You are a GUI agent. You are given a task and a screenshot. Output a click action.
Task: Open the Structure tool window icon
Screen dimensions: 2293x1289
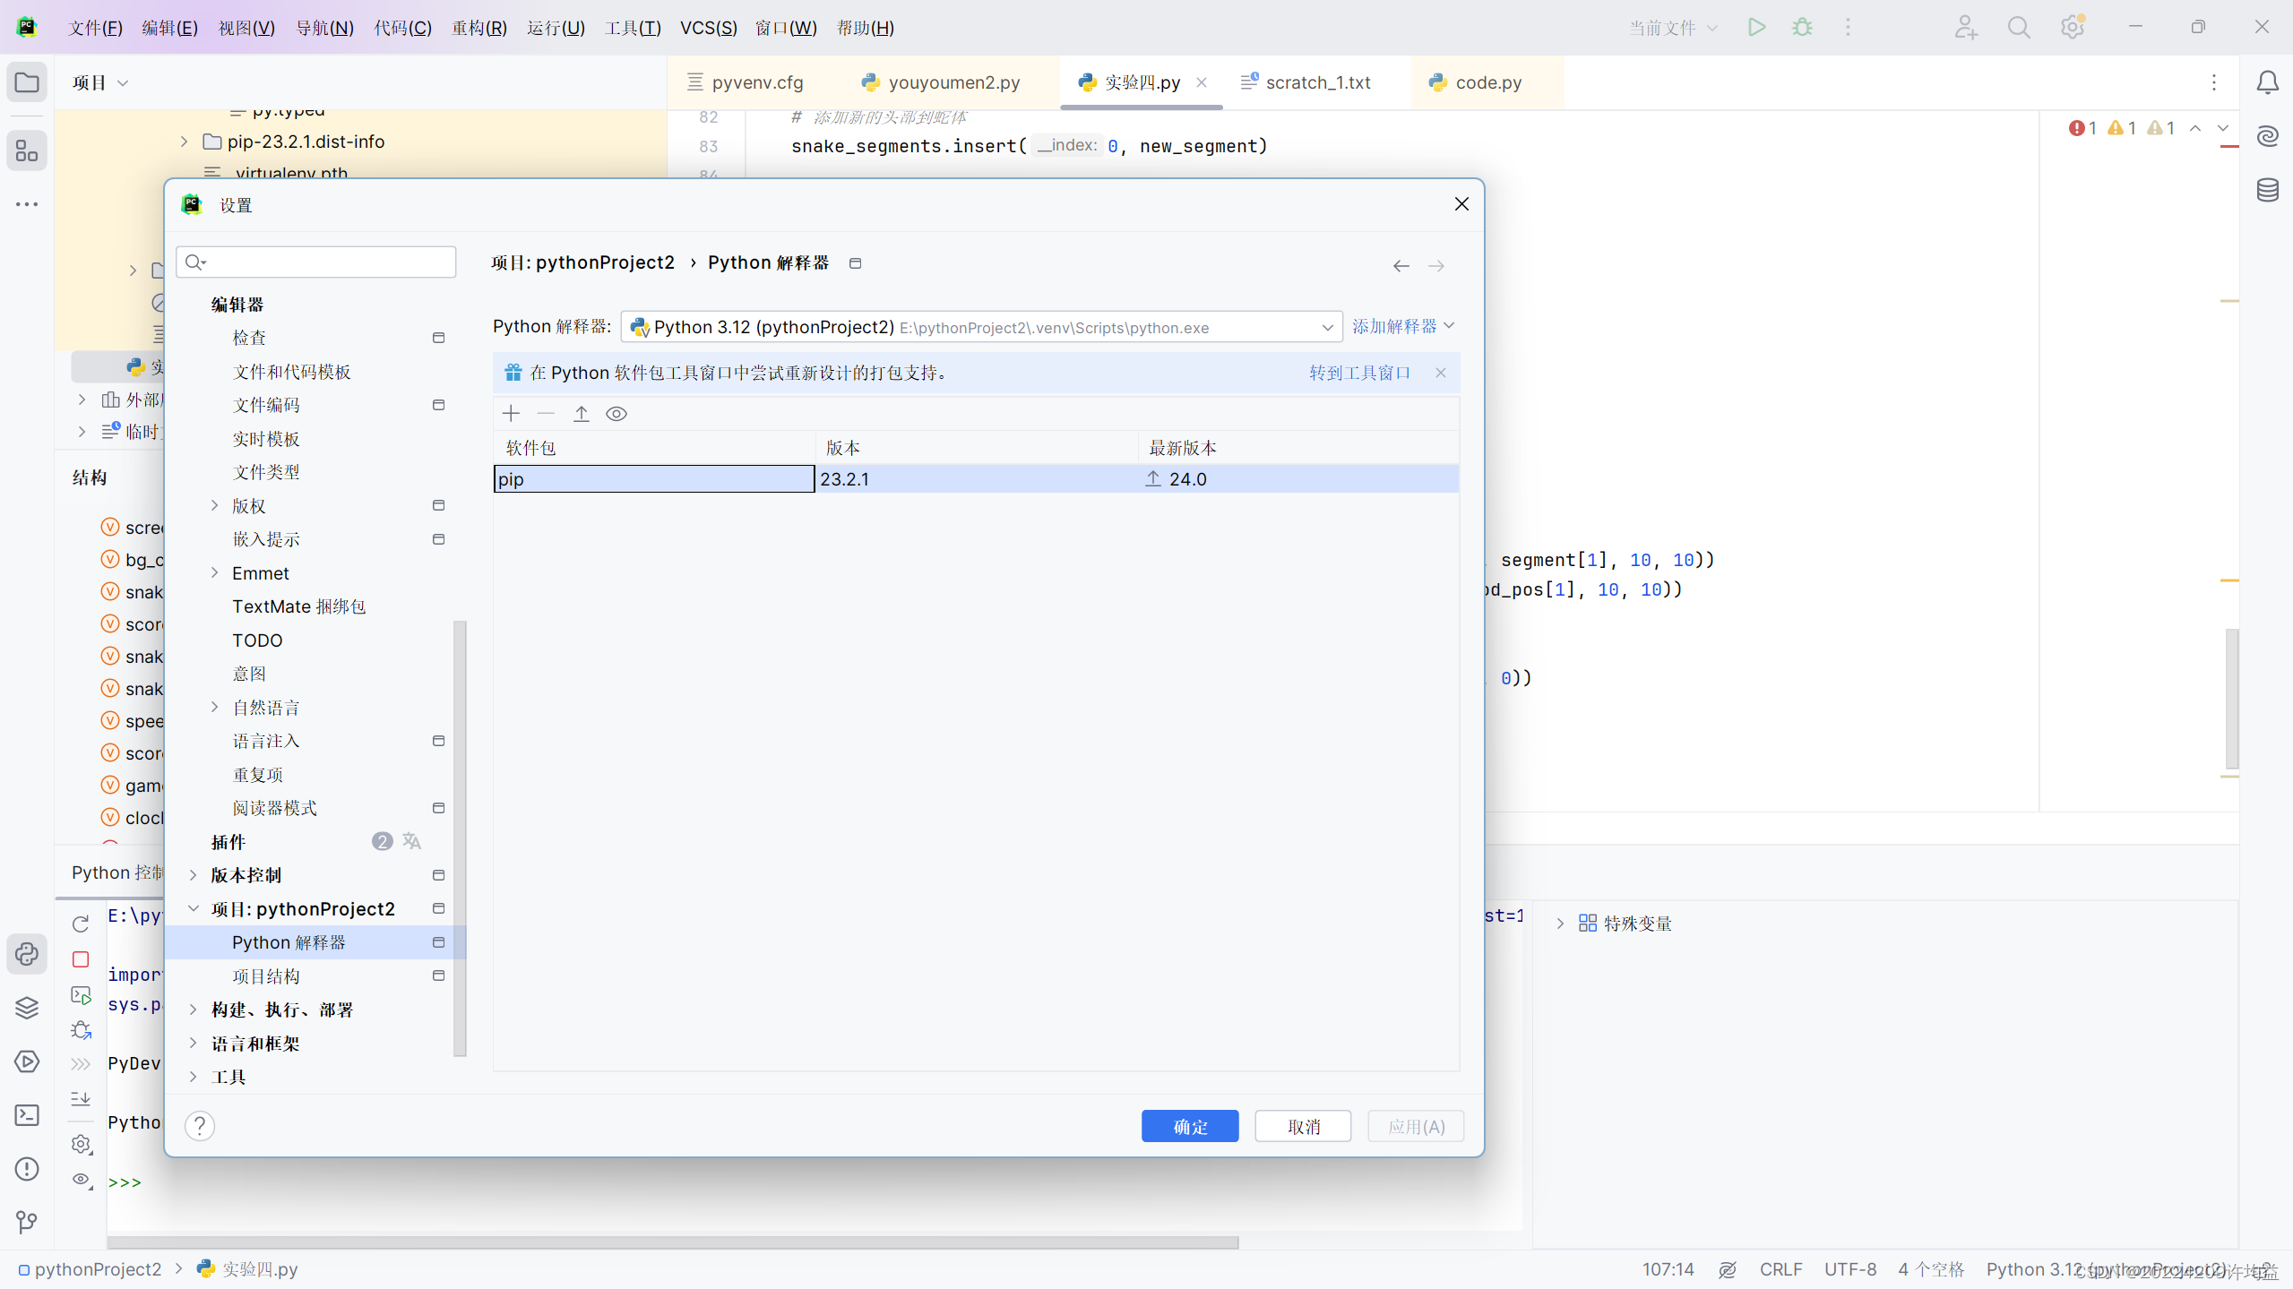(27, 150)
